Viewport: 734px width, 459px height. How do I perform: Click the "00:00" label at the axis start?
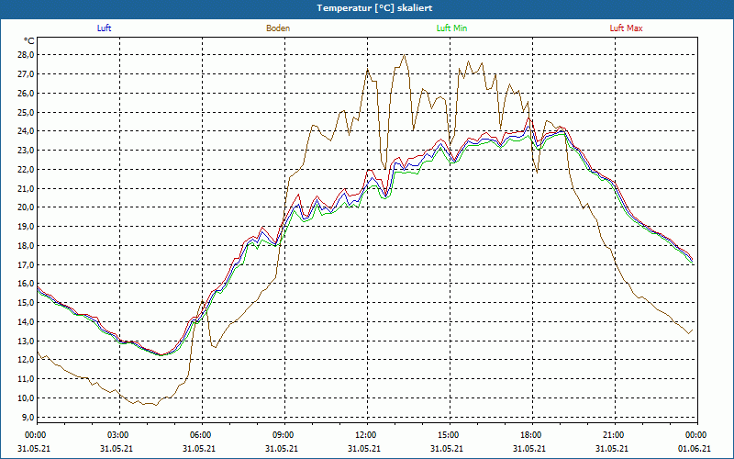tap(37, 435)
